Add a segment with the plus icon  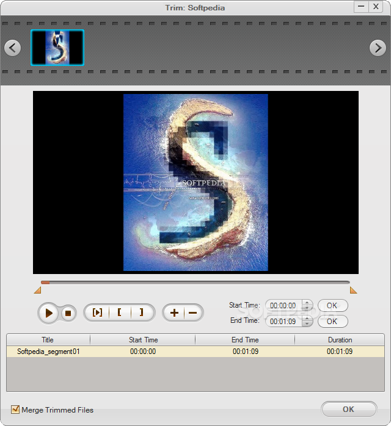(174, 312)
